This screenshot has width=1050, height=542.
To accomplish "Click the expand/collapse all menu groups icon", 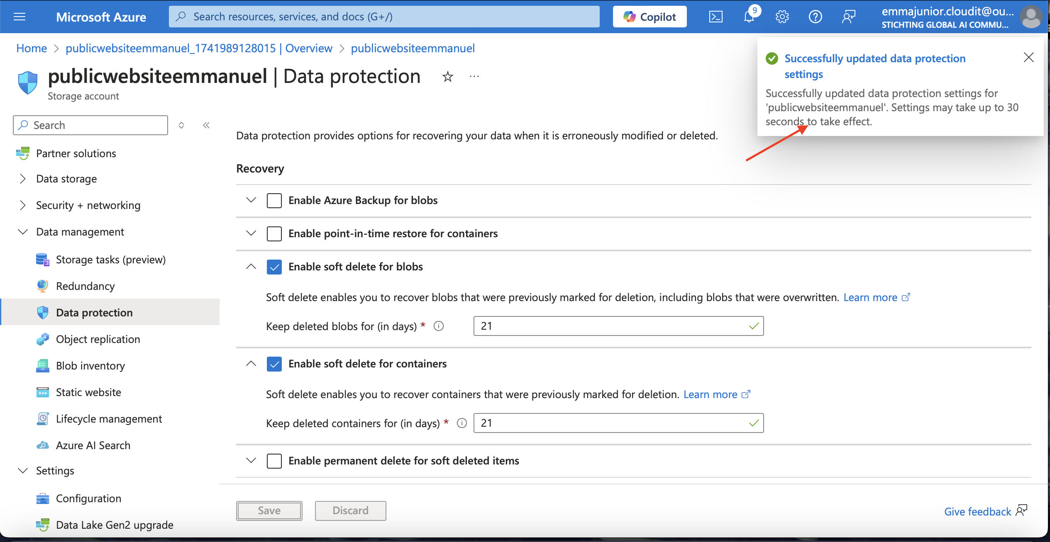I will [181, 125].
